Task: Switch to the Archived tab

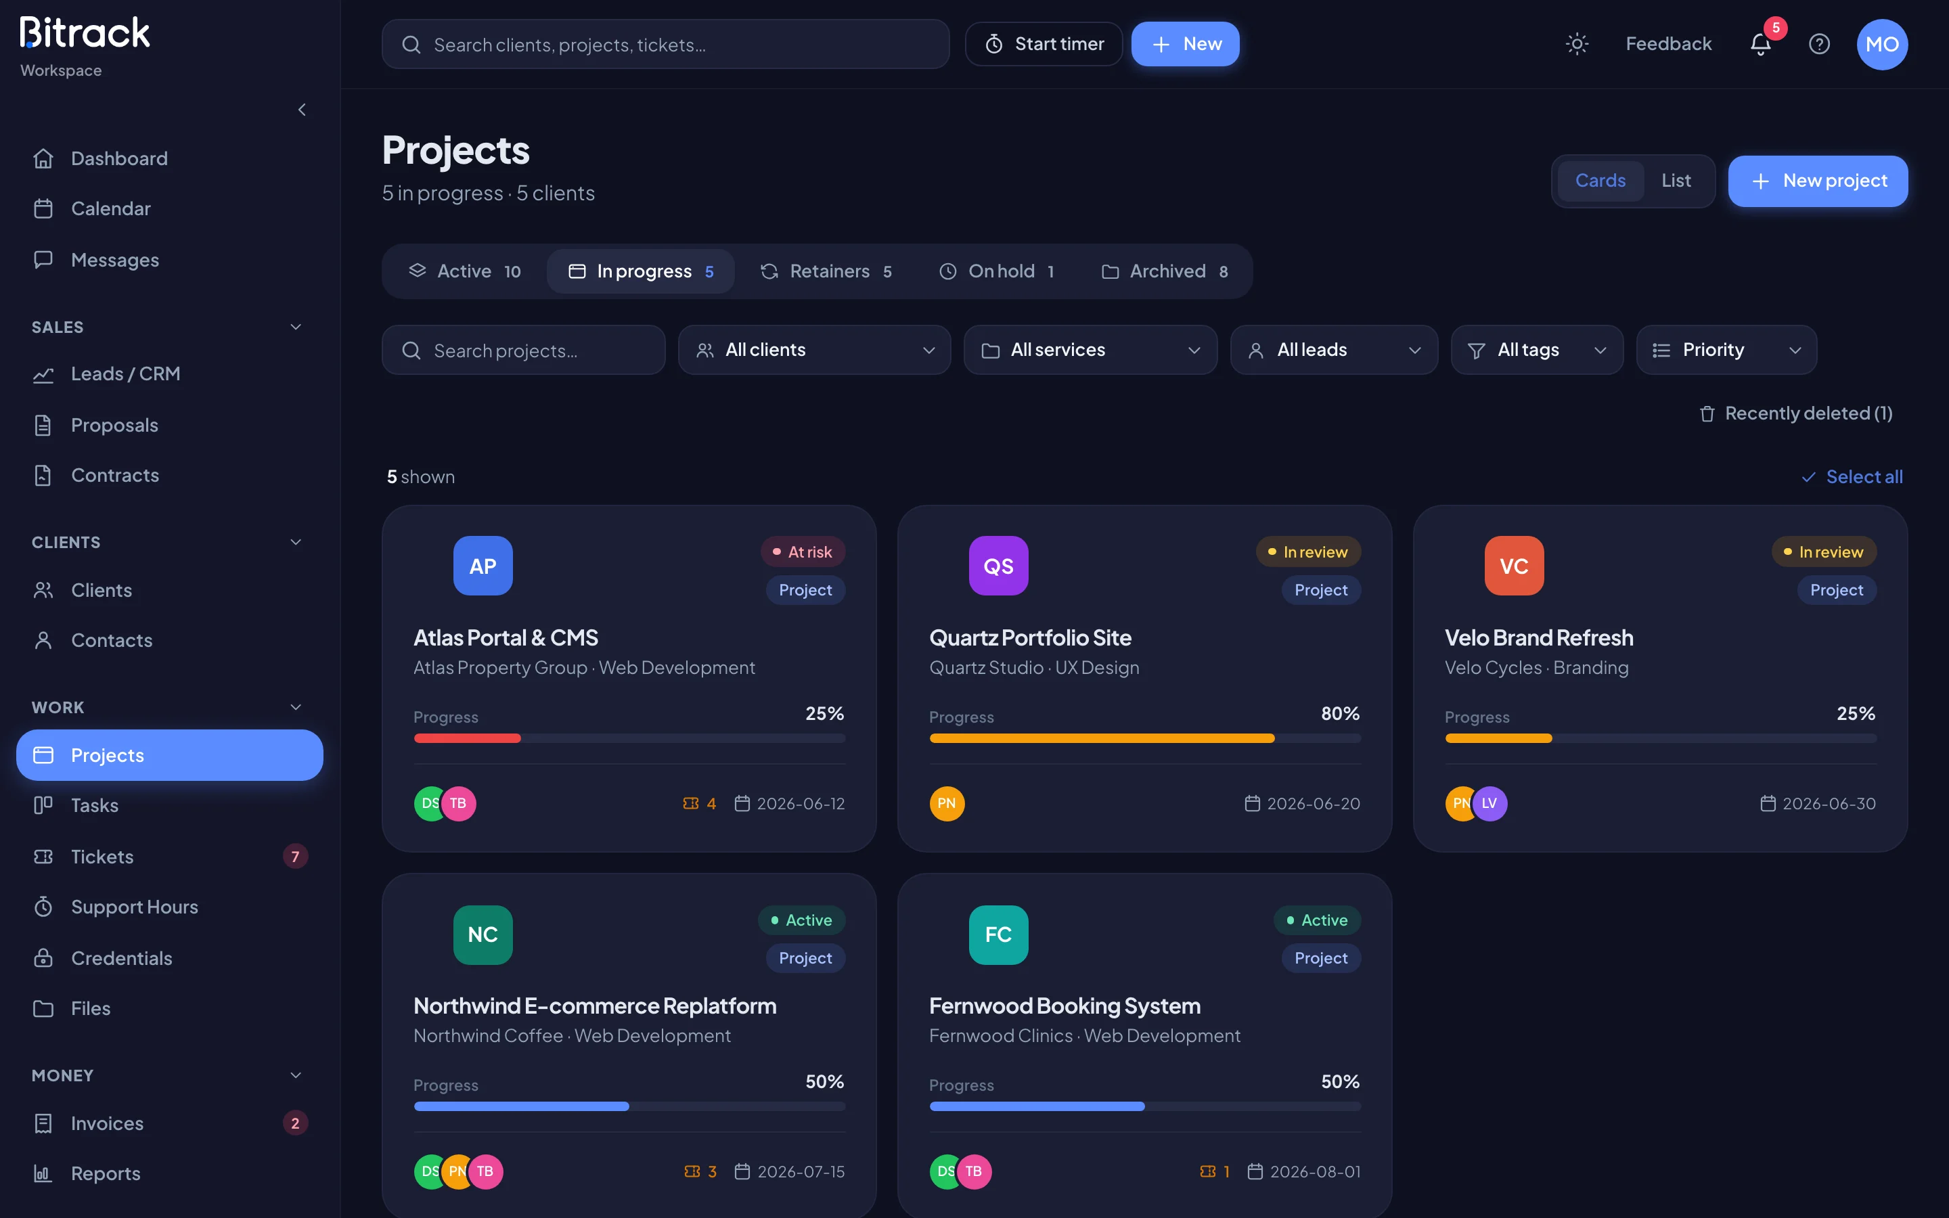Action: pyautogui.click(x=1165, y=271)
